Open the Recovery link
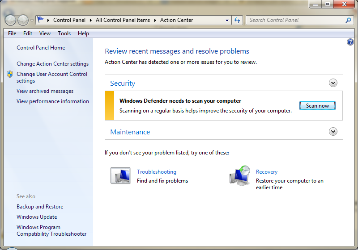The height and width of the screenshot is (250, 358). tap(267, 172)
